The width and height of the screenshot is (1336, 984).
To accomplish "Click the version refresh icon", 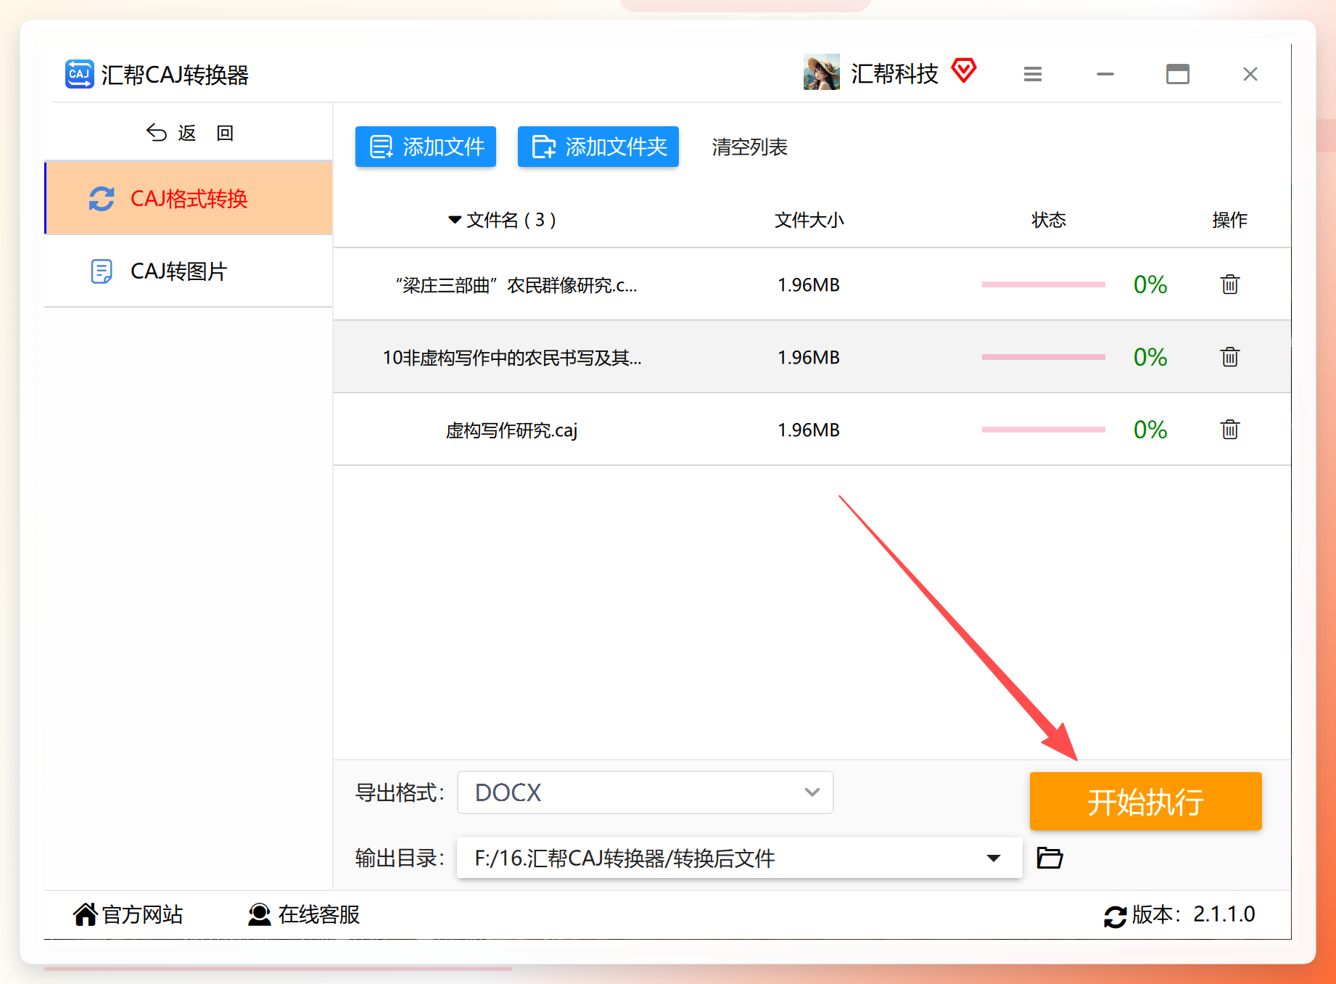I will tap(1116, 916).
